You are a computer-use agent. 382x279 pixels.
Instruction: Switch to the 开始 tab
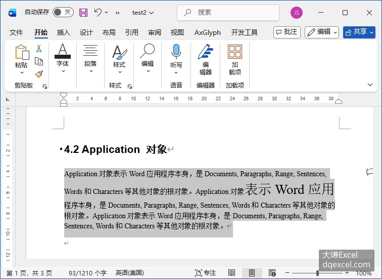coord(41,32)
